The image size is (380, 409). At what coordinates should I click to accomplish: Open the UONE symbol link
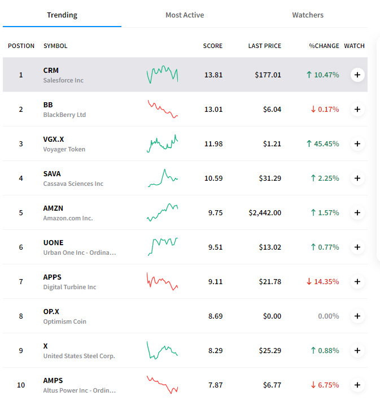(53, 242)
